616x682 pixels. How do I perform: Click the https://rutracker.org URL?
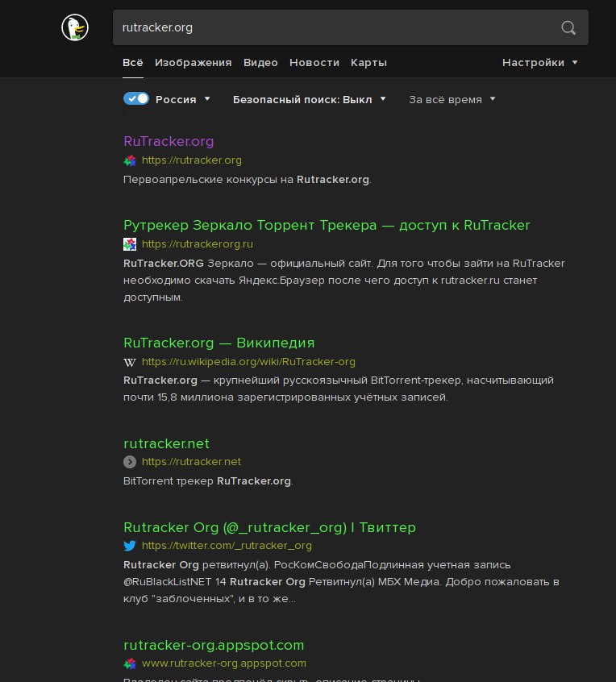[192, 160]
